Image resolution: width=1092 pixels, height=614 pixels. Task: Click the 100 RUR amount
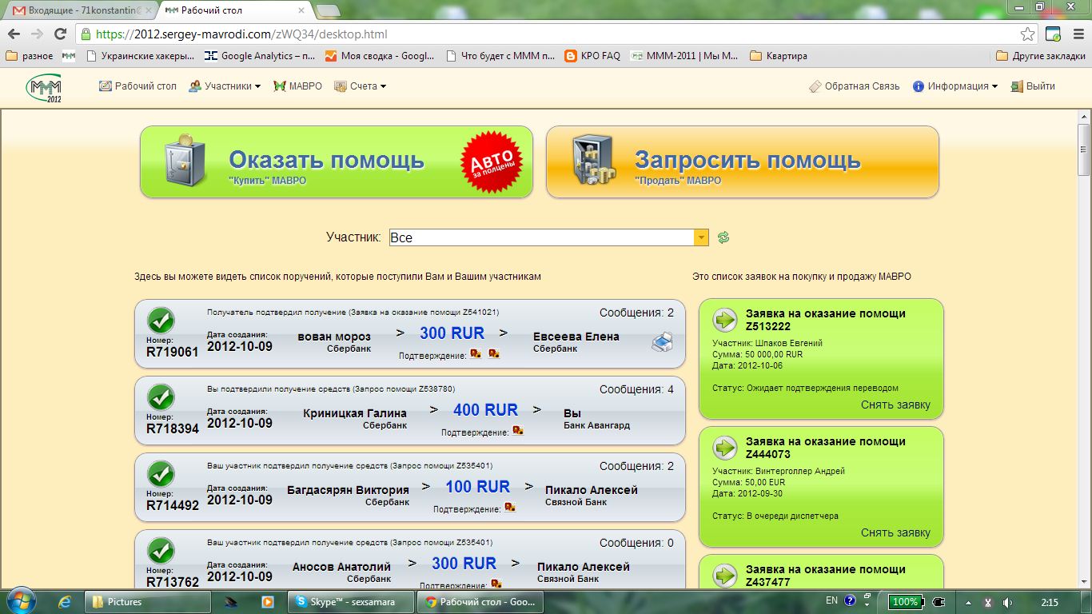click(x=477, y=487)
